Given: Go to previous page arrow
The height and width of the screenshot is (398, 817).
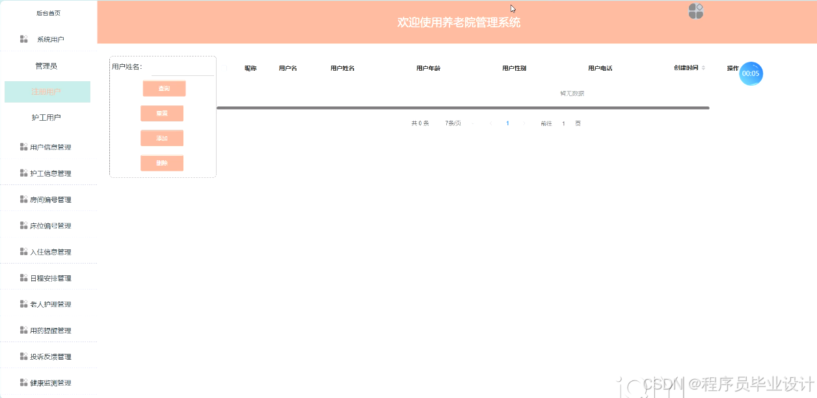Looking at the screenshot, I should [490, 123].
